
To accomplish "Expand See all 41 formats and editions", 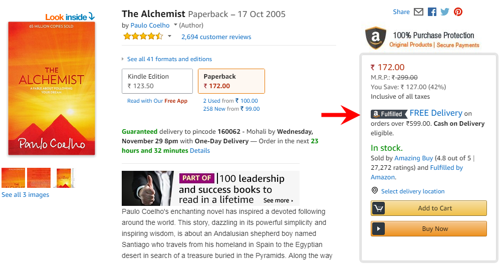I will (x=169, y=59).
